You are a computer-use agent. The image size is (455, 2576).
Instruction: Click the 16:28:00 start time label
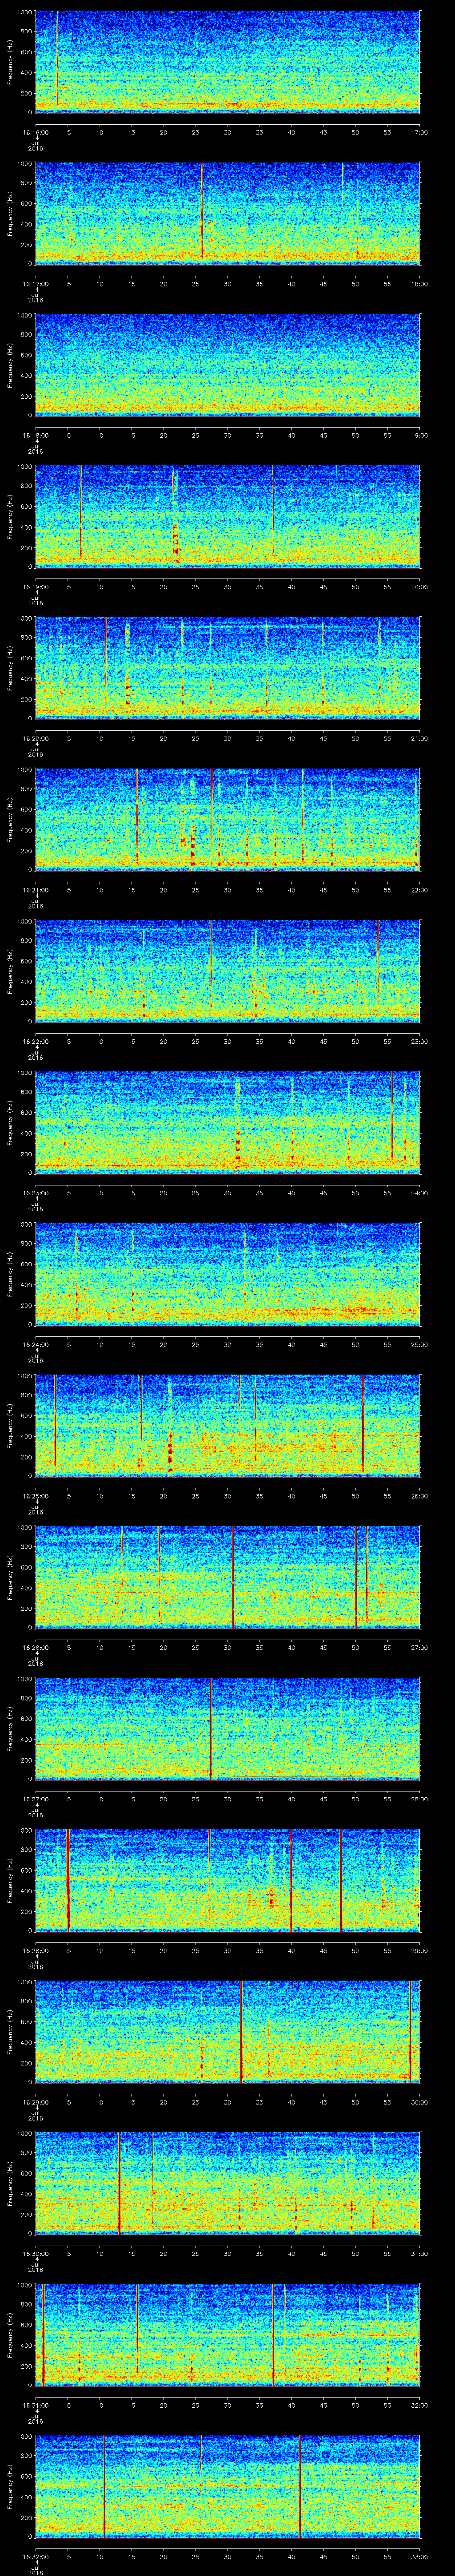35,1950
